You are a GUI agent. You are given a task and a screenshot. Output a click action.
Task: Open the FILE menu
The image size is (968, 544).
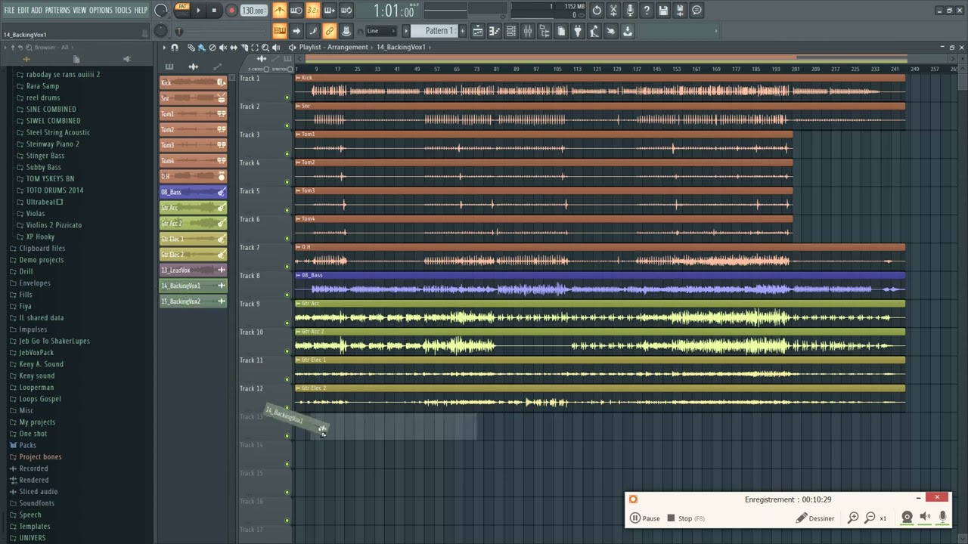[10, 10]
